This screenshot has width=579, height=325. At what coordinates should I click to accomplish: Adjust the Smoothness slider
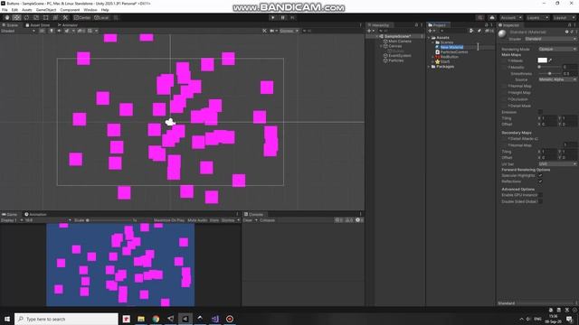549,74
